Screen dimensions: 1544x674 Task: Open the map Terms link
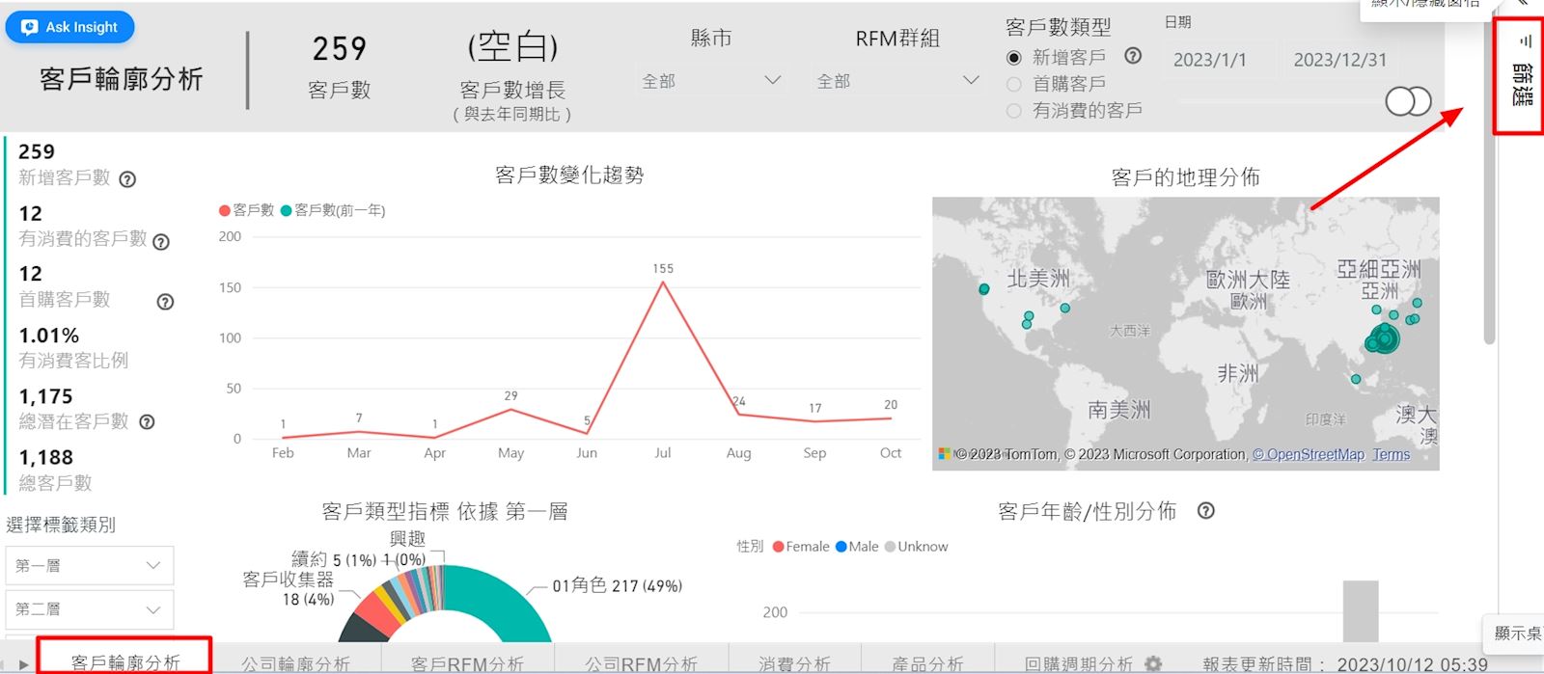click(1392, 455)
